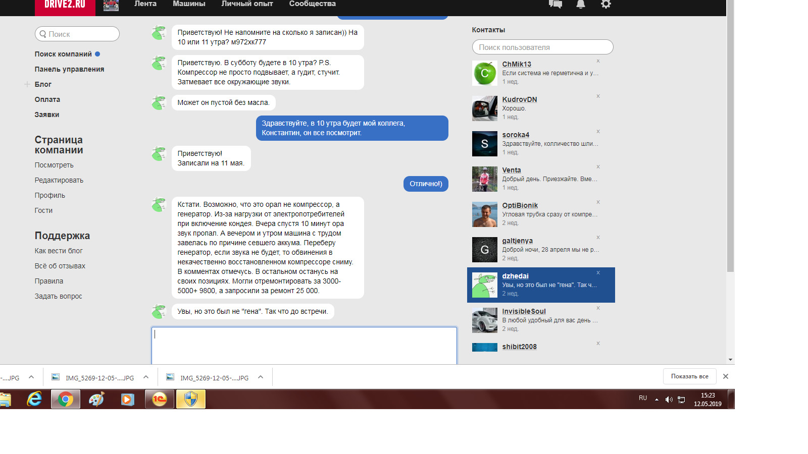Close the downloads bar

(725, 376)
